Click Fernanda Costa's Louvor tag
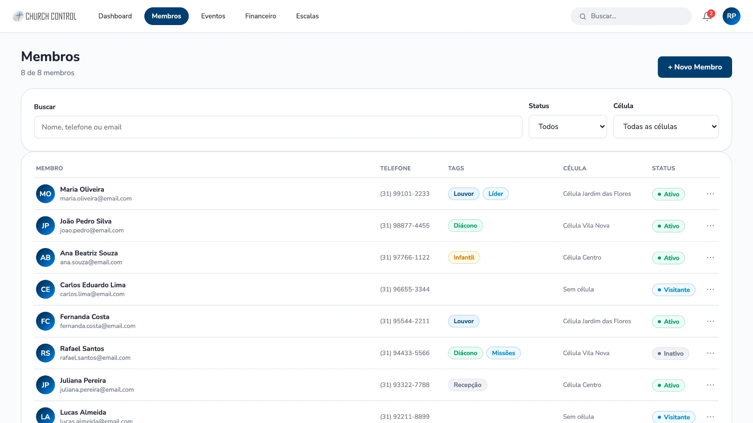 tap(464, 321)
